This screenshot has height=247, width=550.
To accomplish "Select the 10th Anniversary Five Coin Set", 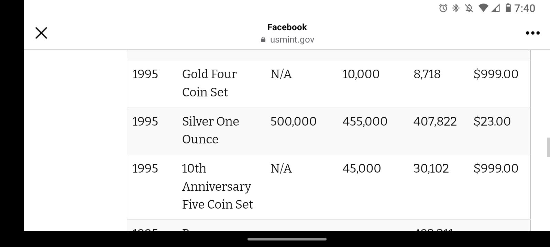I will 217,186.
